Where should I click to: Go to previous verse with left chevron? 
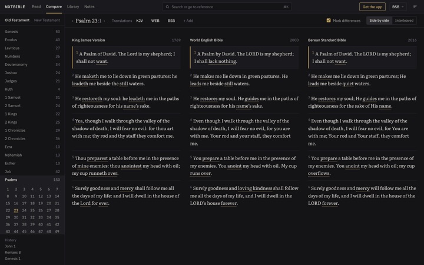pyautogui.click(x=72, y=21)
